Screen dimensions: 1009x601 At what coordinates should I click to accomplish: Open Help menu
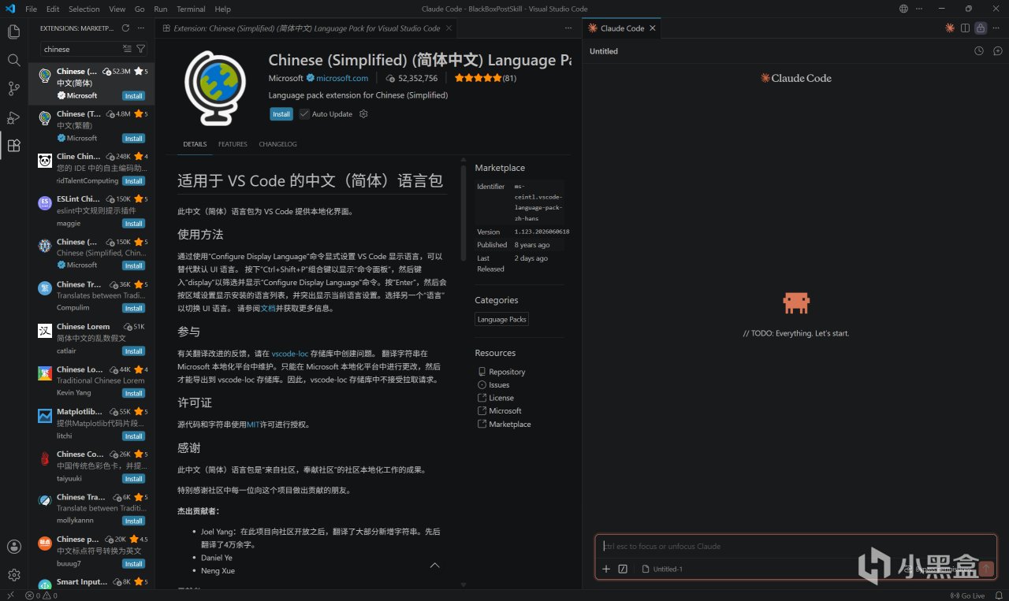tap(223, 9)
